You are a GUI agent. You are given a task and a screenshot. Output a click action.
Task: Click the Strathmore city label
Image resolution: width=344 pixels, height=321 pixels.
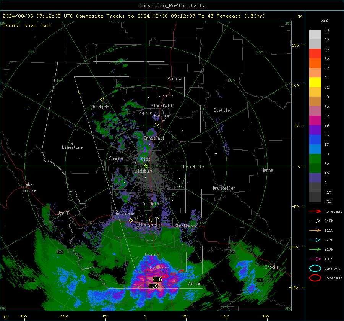click(x=186, y=226)
